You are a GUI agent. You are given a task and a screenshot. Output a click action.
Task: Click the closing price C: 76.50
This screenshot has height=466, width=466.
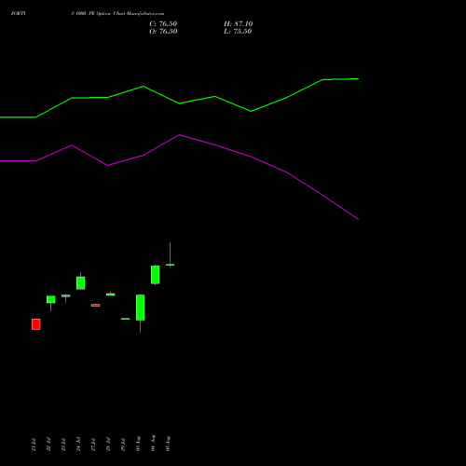pos(163,24)
